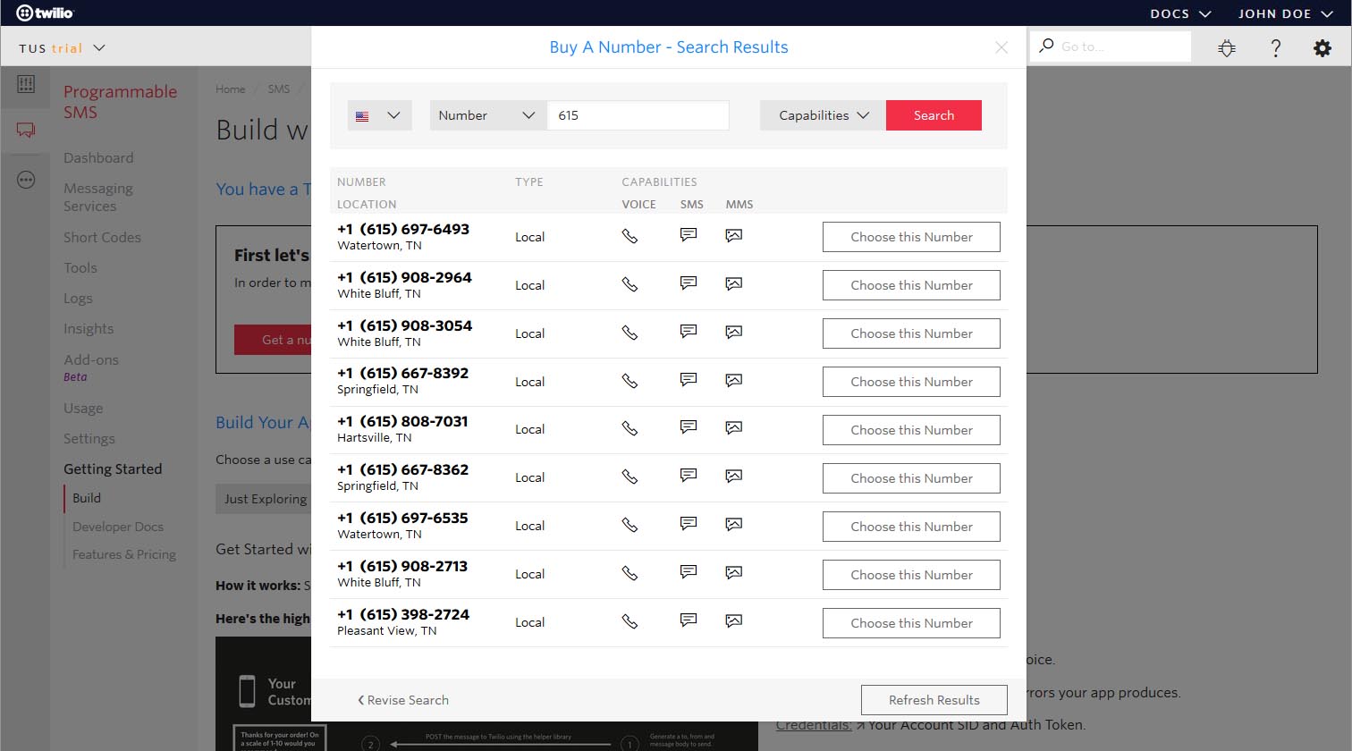Image resolution: width=1352 pixels, height=751 pixels.
Task: Go back with Revise Search link
Action: tap(403, 700)
